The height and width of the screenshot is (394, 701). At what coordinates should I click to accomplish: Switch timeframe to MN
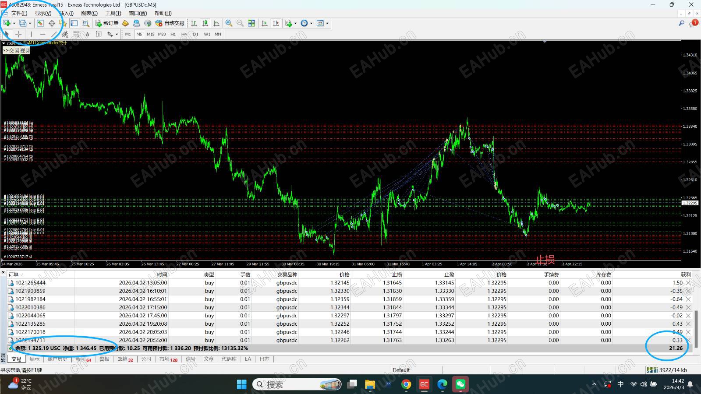218,34
